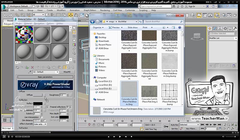Click the New Scene icon in quick access toolbar
Viewport: 240px width, 140px height.
[x=34, y=6]
